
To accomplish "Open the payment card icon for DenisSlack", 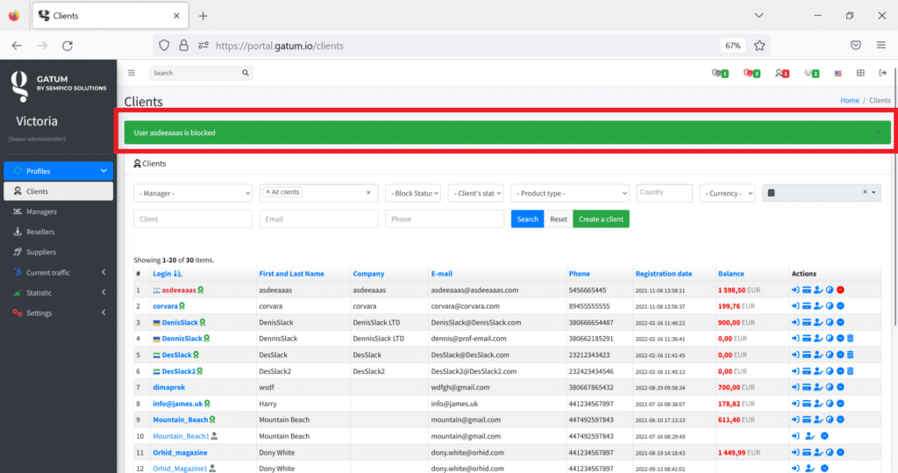I will (807, 322).
